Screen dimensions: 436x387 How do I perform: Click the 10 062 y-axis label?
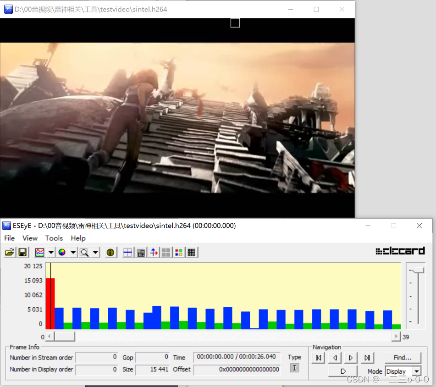[x=33, y=295]
